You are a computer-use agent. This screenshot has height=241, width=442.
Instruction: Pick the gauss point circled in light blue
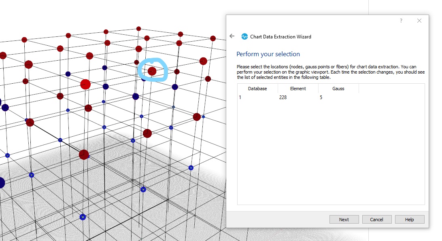pos(152,71)
